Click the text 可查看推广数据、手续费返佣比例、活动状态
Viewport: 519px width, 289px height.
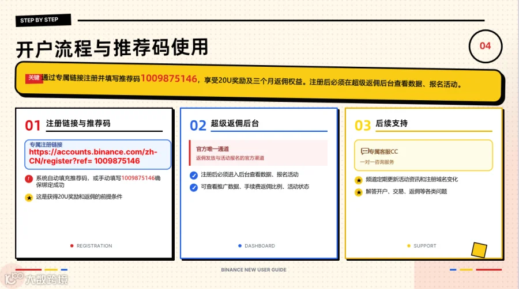(255, 187)
